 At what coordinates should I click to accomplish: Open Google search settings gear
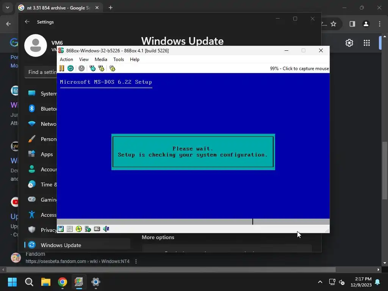(349, 43)
